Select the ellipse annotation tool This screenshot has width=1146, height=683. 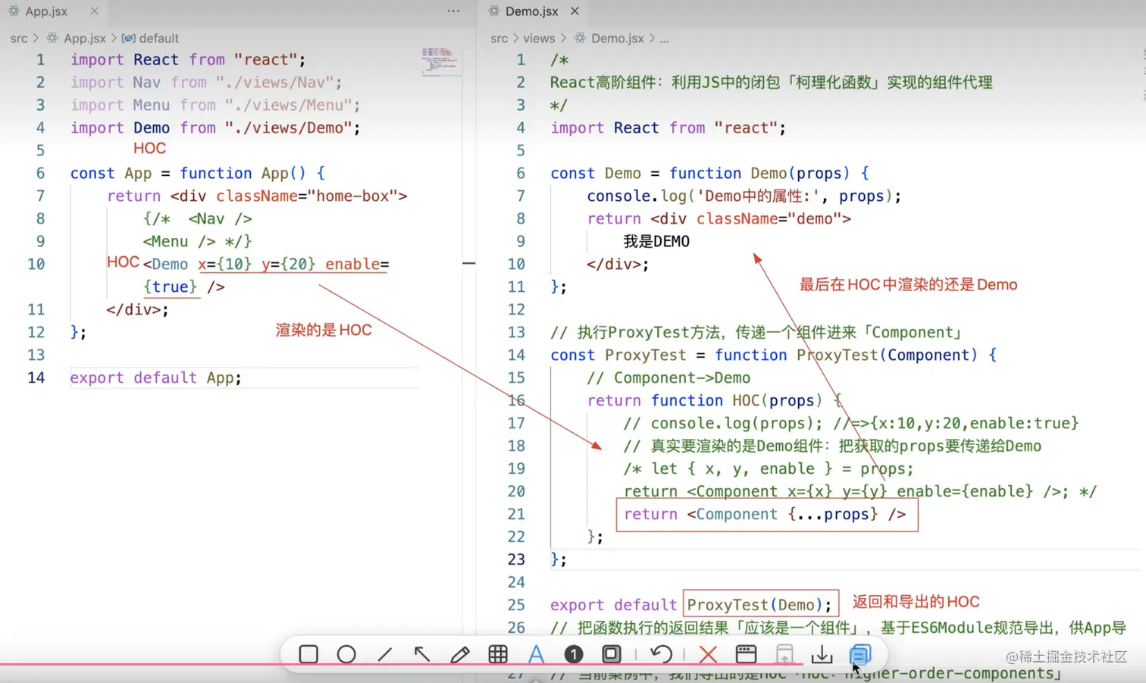click(346, 654)
